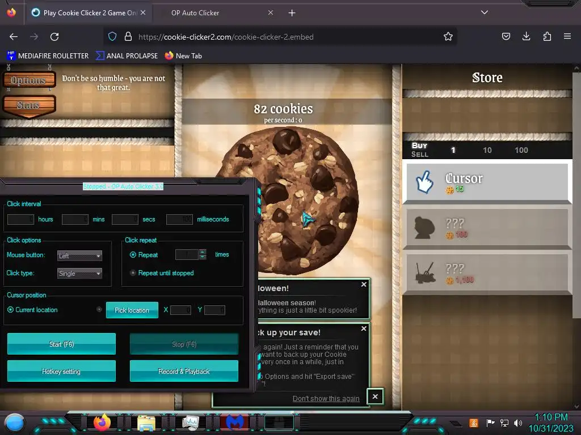Image resolution: width=581 pixels, height=435 pixels.
Task: Focus the milliseconds interval field
Action: (x=179, y=219)
